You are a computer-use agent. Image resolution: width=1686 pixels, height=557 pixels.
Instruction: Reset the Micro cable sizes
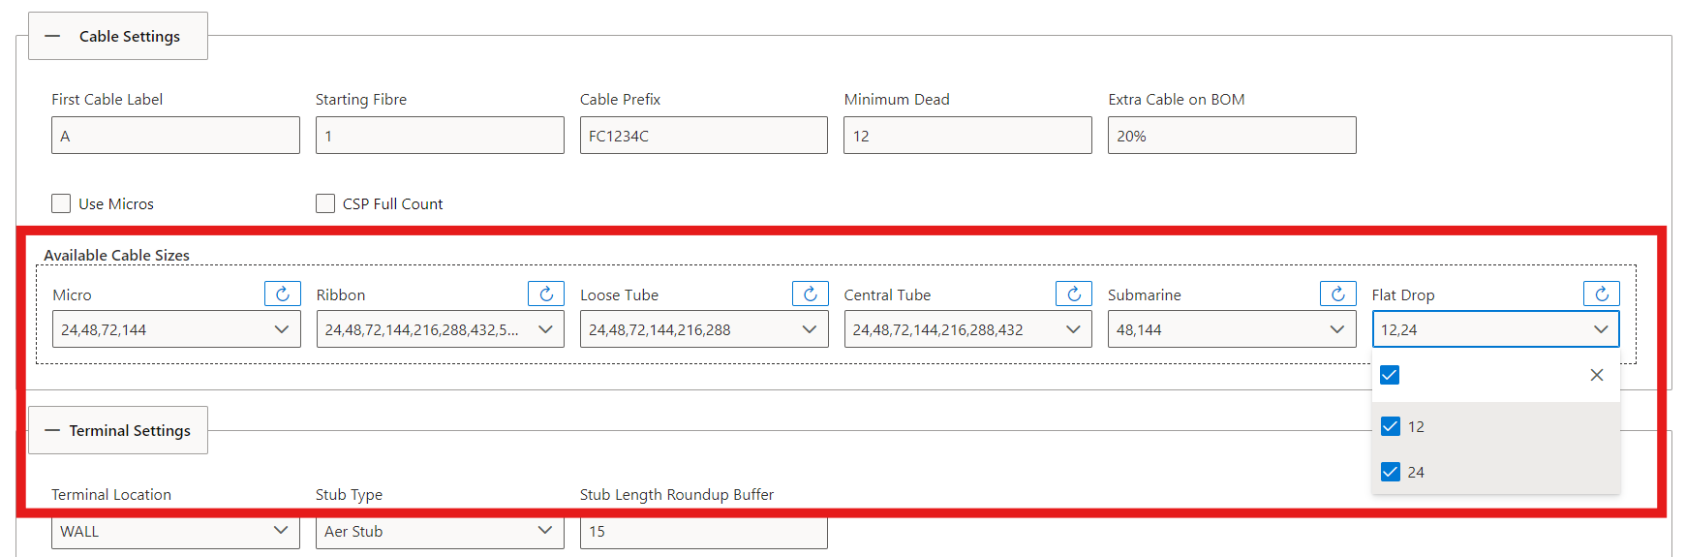282,294
